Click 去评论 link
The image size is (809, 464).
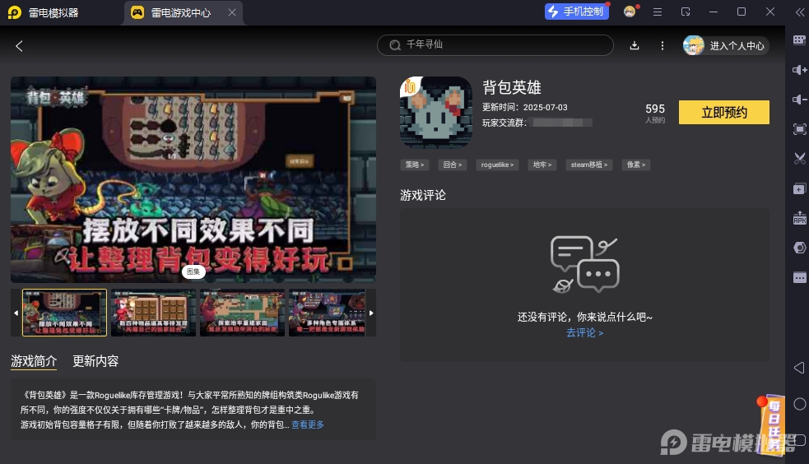584,332
